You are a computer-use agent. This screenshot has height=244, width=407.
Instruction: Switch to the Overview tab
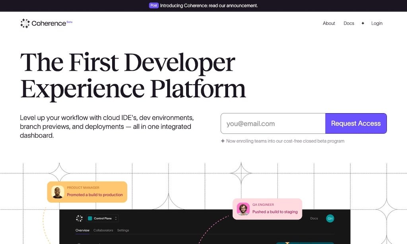click(x=82, y=230)
